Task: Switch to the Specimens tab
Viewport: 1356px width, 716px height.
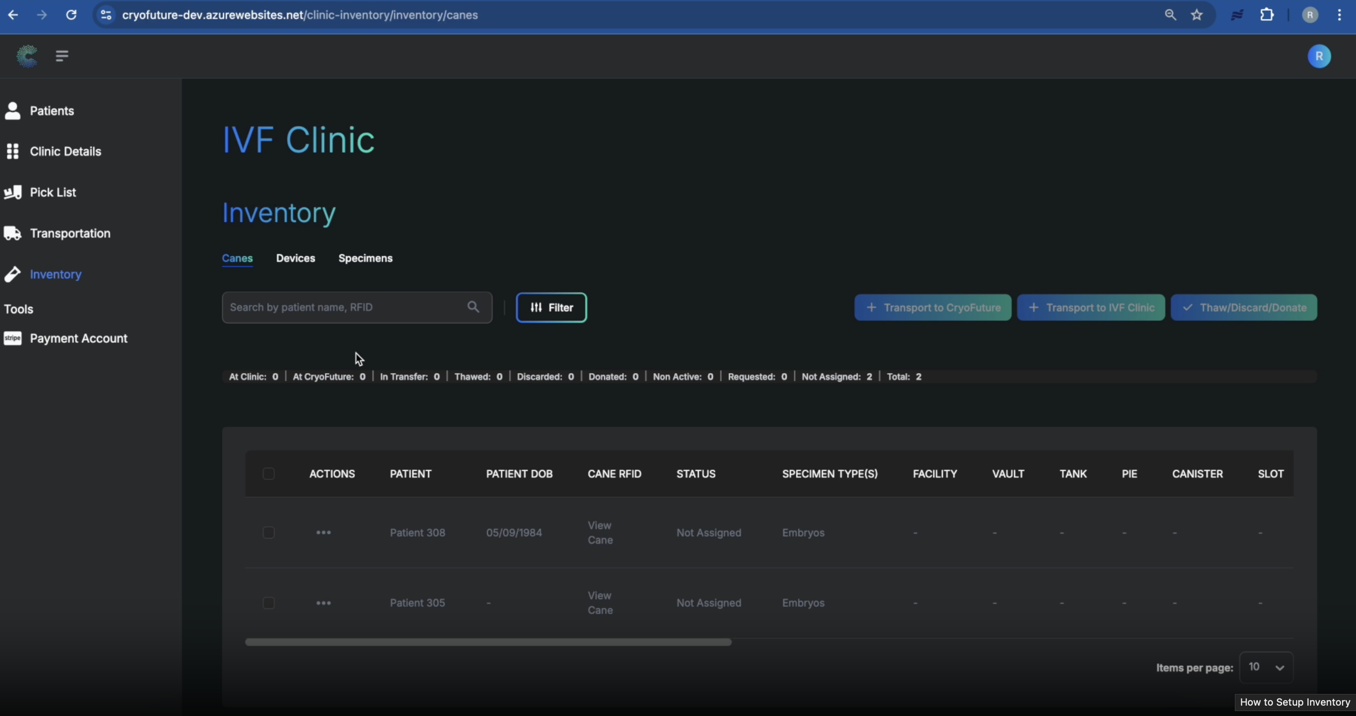Action: (365, 258)
